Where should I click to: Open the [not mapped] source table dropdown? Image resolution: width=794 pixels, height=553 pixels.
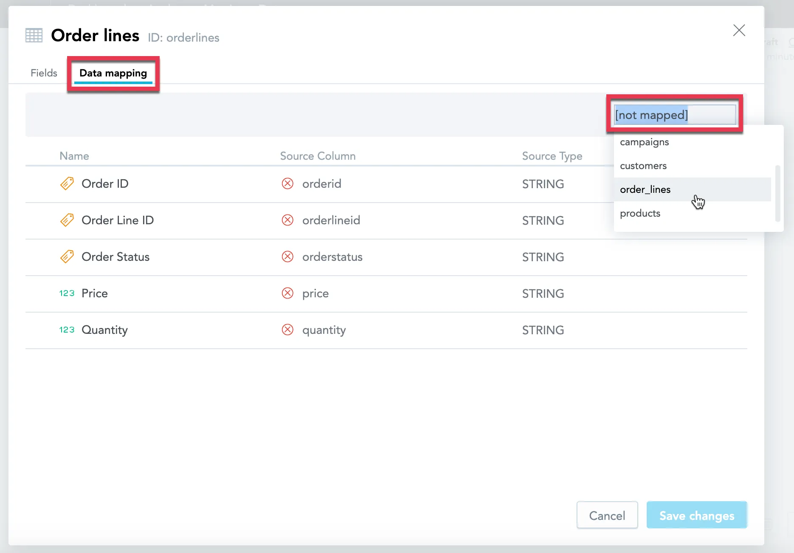tap(674, 115)
